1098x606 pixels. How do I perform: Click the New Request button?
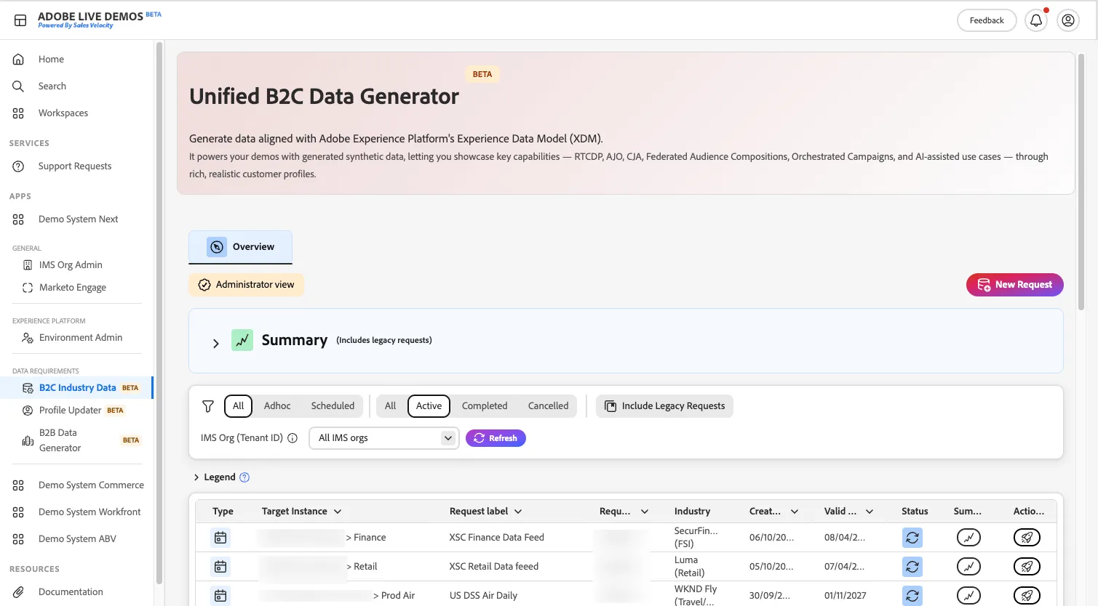pyautogui.click(x=1015, y=285)
